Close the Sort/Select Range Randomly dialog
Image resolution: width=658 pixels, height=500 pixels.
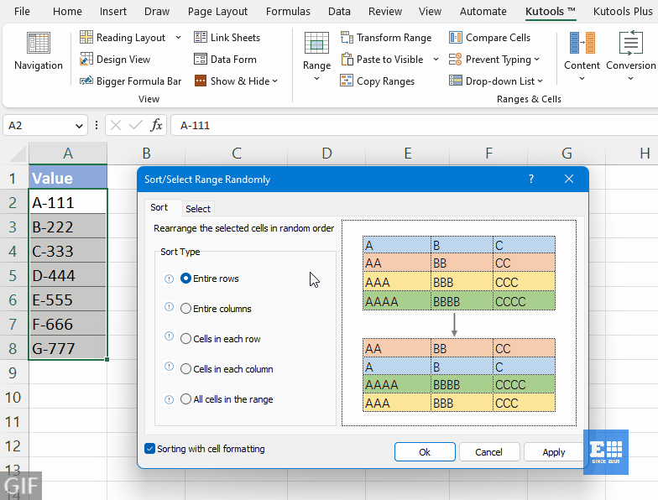pos(569,180)
